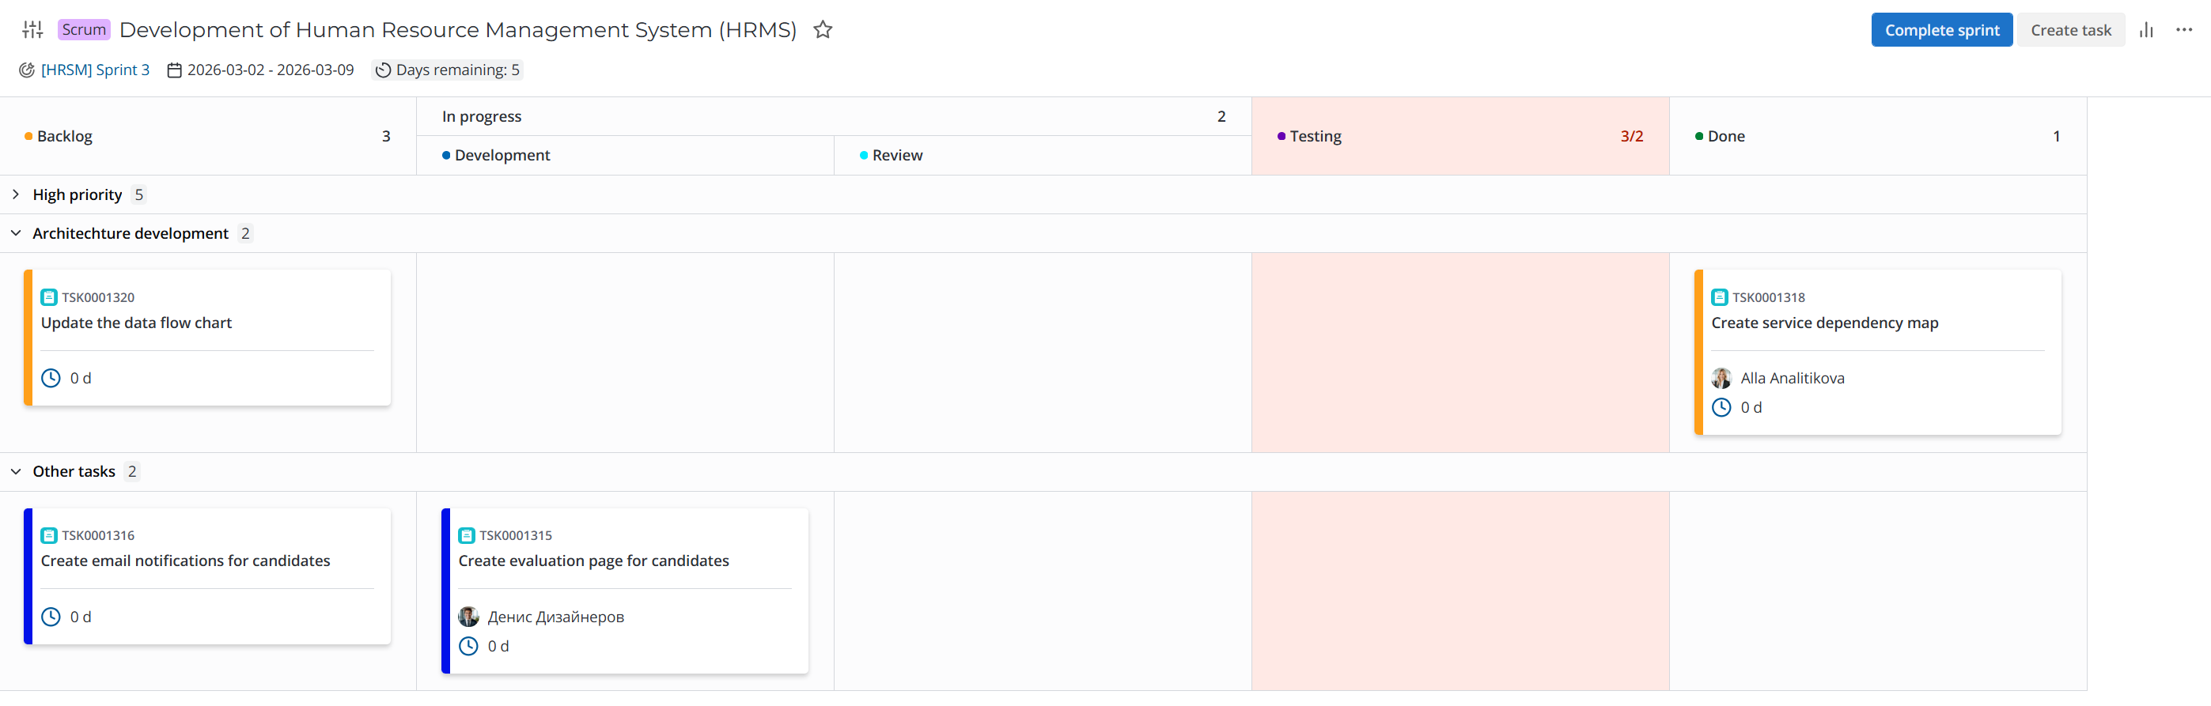Click the Create task button

tap(2069, 30)
